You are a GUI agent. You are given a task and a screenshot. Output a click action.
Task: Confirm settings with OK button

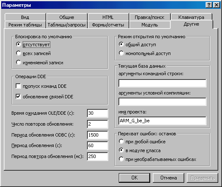point(134,178)
